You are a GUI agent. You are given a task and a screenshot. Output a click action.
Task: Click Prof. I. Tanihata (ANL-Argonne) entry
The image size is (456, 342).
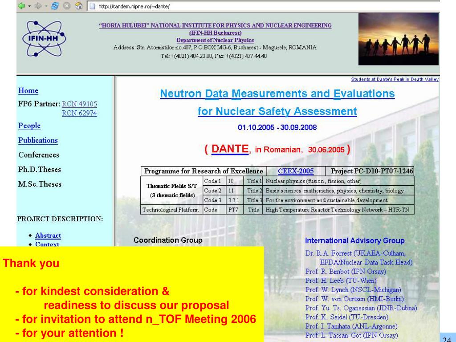point(351,326)
